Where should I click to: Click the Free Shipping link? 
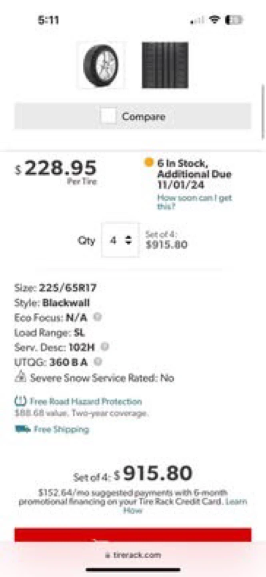61,429
